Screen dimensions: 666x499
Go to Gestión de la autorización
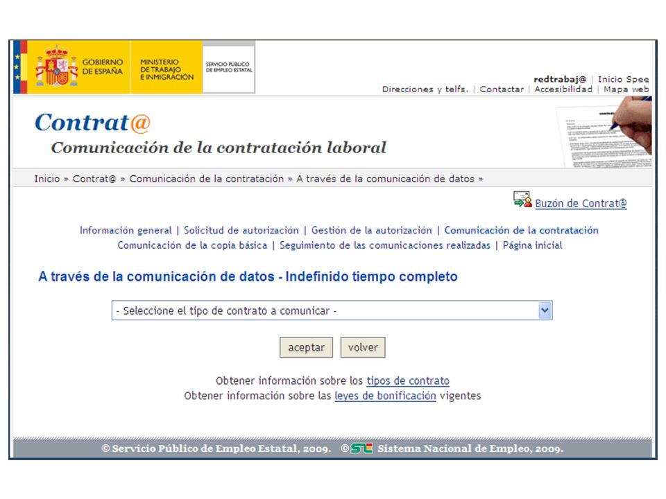point(372,230)
